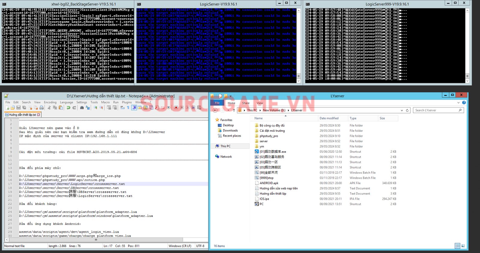
Task: Click the Print icon in Notepad++ toolbar
Action: click(x=42, y=108)
